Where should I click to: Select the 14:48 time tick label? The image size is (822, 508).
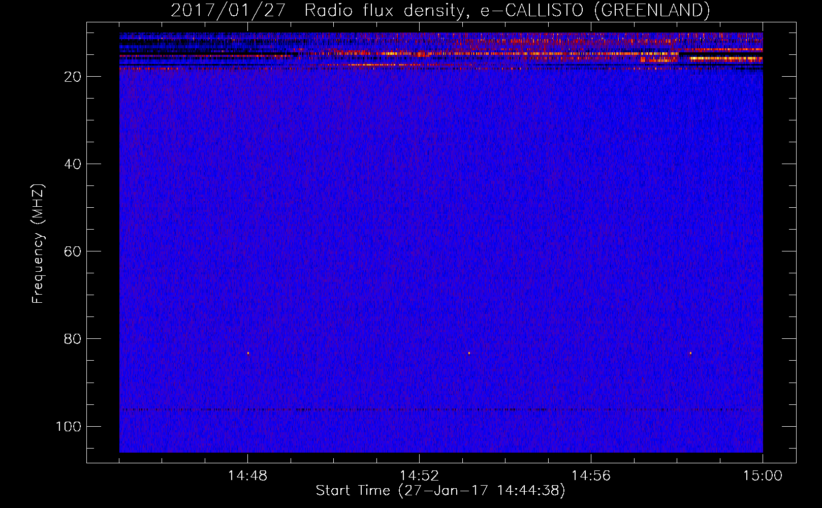click(x=247, y=476)
